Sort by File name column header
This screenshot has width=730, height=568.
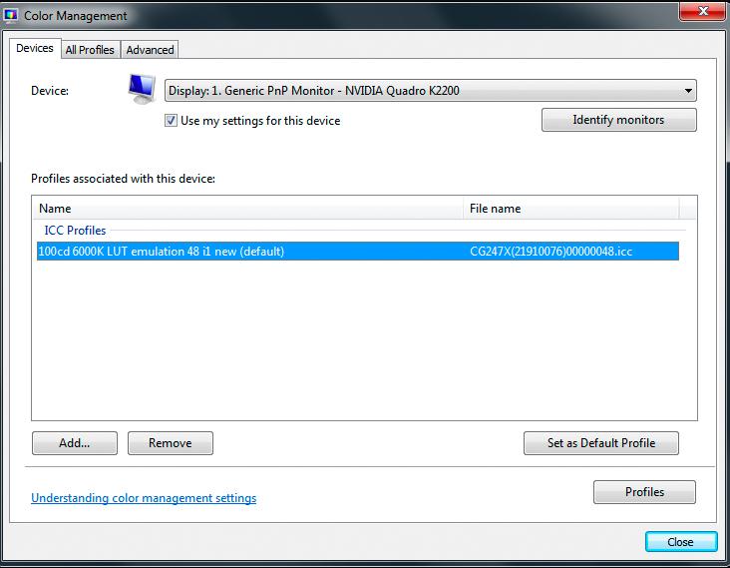point(571,209)
